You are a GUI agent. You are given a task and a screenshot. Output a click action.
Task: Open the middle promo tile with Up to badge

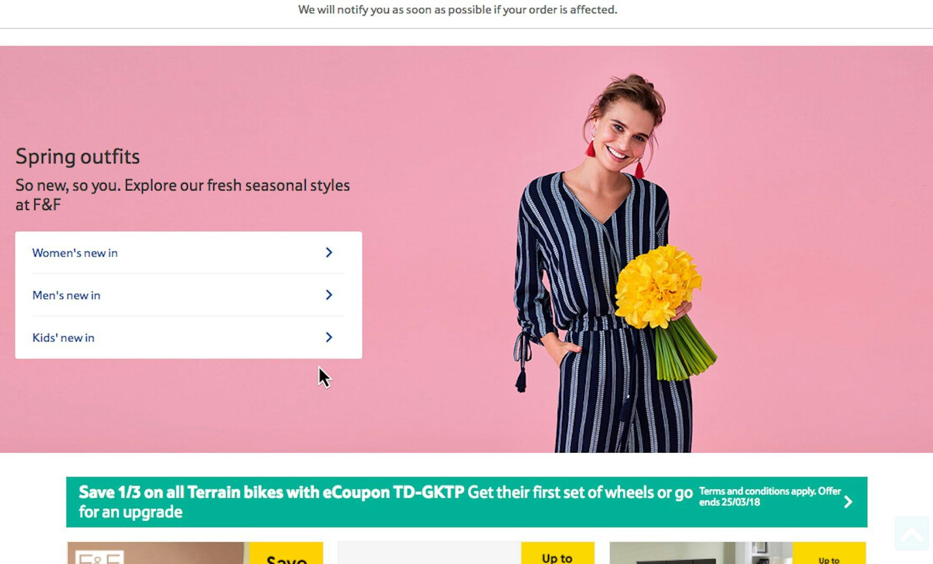coord(466,553)
